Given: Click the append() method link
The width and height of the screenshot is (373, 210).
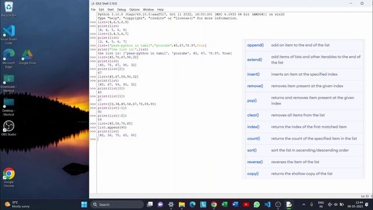Looking at the screenshot, I should 255,45.
